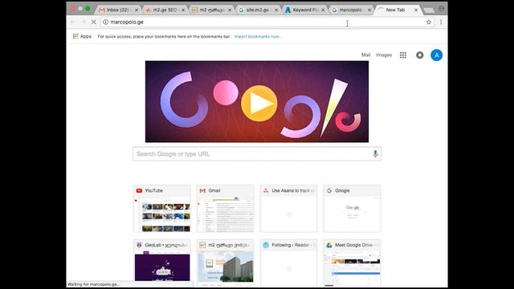The width and height of the screenshot is (514, 289).
Task: Switch to the m2 Georgian-titled tab
Action: 210,10
